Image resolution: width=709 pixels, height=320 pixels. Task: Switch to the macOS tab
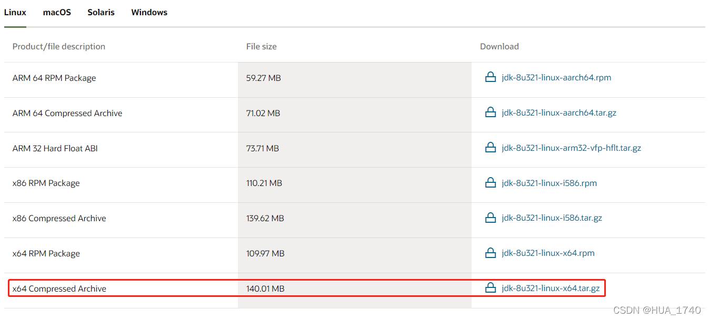57,13
